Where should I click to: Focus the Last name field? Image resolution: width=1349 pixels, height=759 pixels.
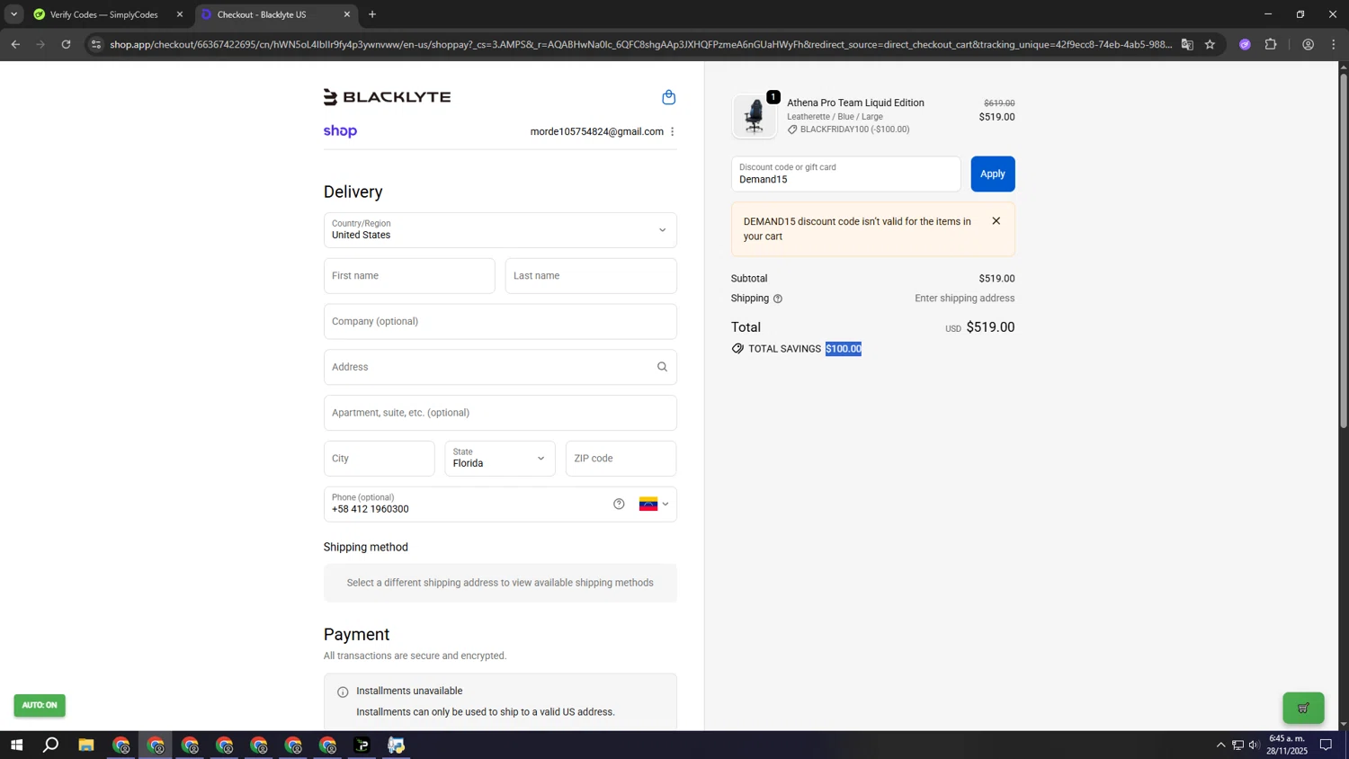[591, 276]
